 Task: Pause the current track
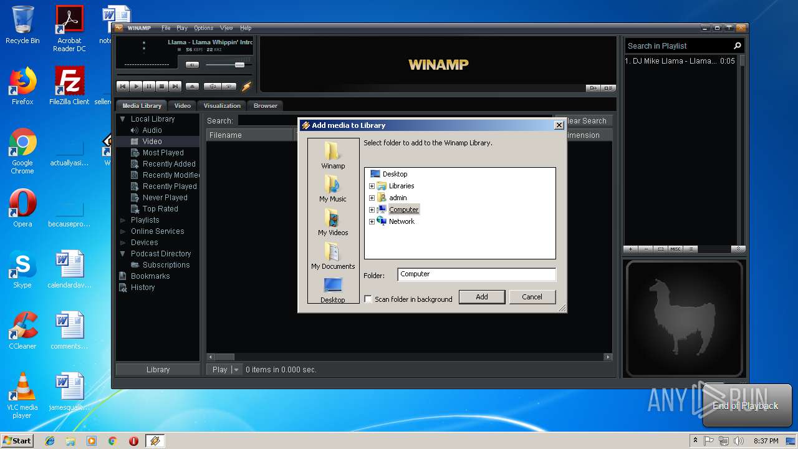tap(149, 87)
